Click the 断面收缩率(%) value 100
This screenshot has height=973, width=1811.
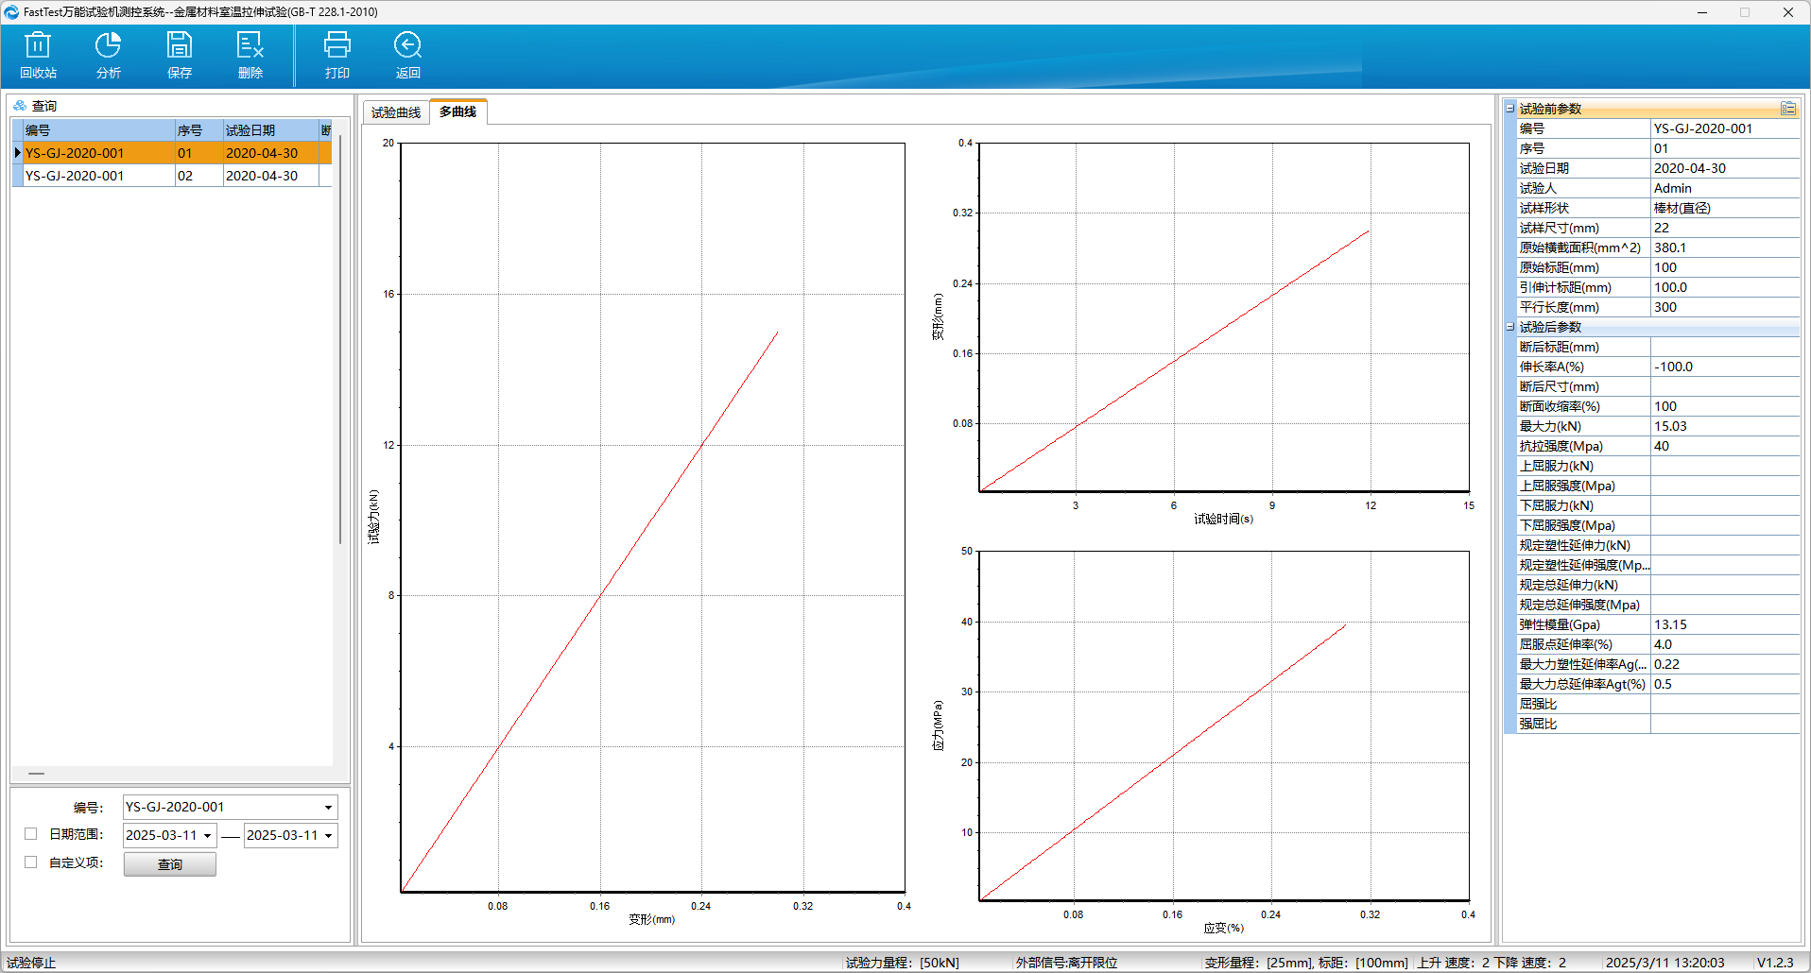coord(1725,406)
